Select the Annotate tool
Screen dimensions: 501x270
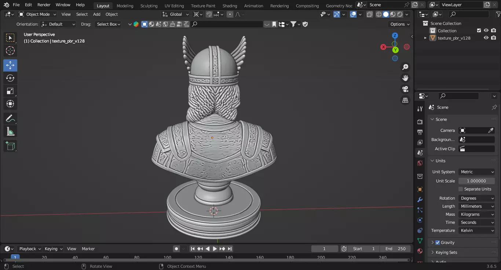[10, 119]
